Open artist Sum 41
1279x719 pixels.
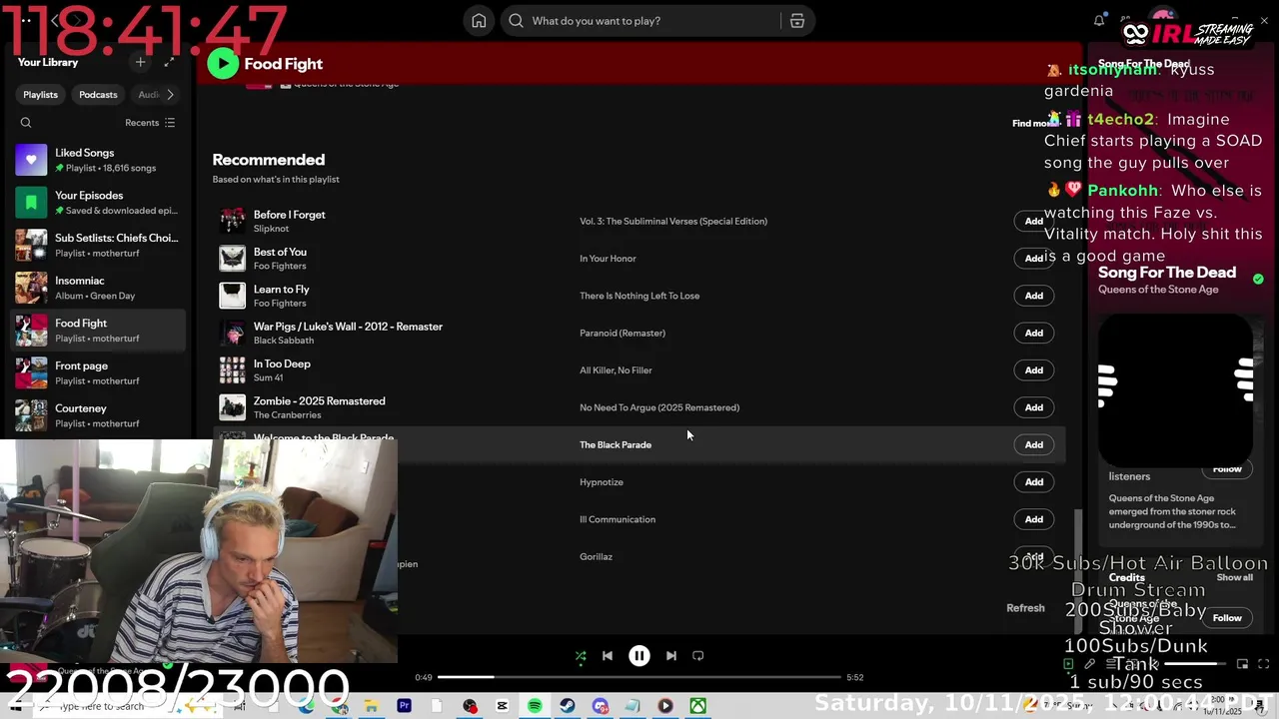pyautogui.click(x=268, y=377)
